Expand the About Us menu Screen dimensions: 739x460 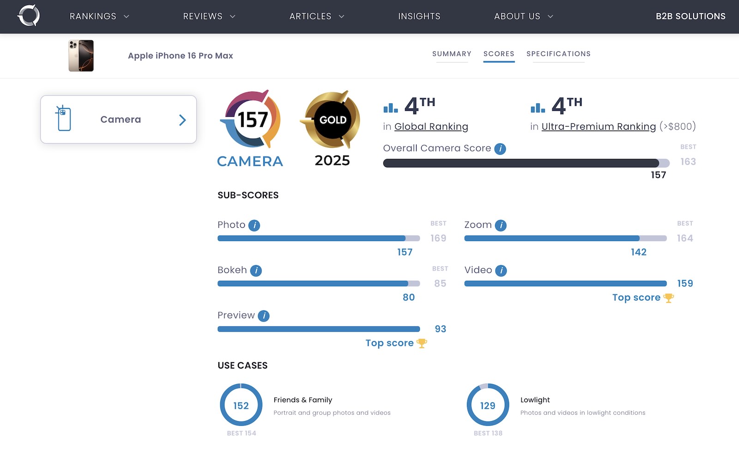tap(524, 16)
